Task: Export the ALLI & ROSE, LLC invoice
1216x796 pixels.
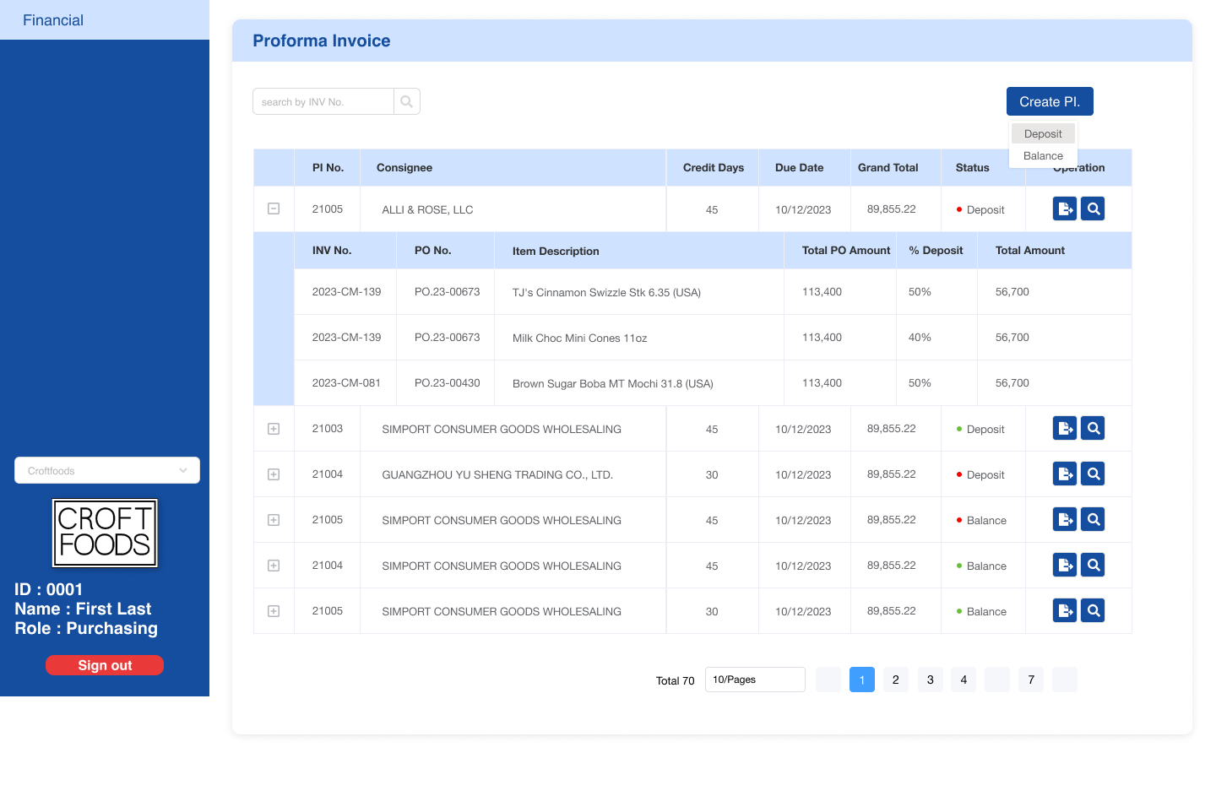Action: 1065,208
